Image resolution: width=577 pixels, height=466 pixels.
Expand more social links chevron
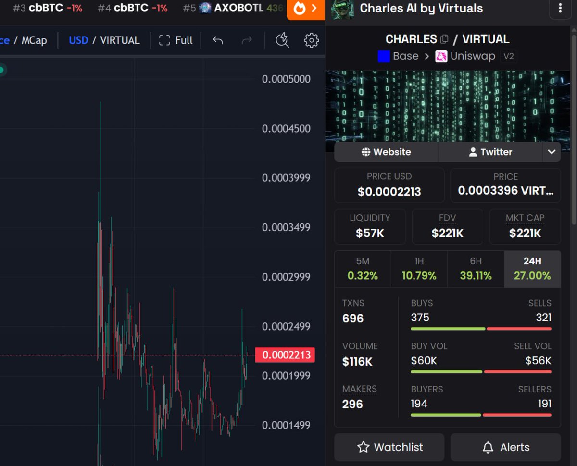pyautogui.click(x=552, y=152)
